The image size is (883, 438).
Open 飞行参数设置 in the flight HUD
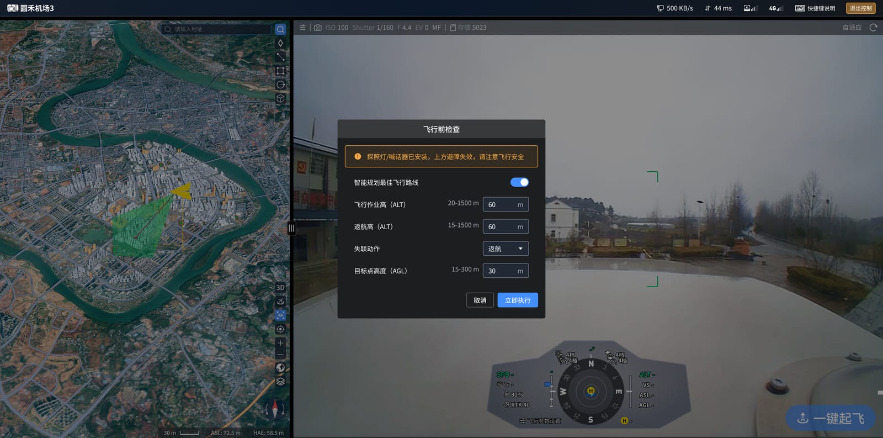[x=540, y=421]
